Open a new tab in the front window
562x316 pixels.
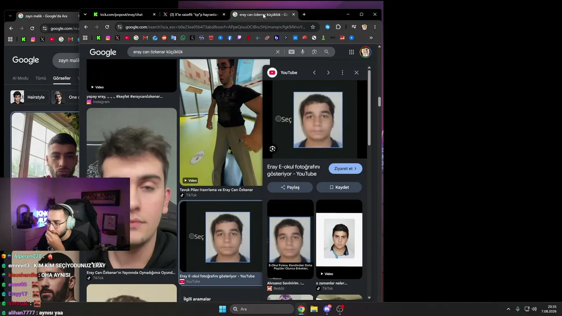tap(304, 14)
